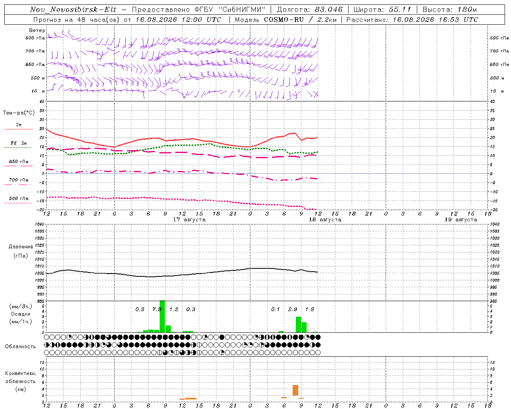This screenshot has height=409, width=511.
Task: Click the Конвективн. облачность chart label
Action: tap(21, 377)
